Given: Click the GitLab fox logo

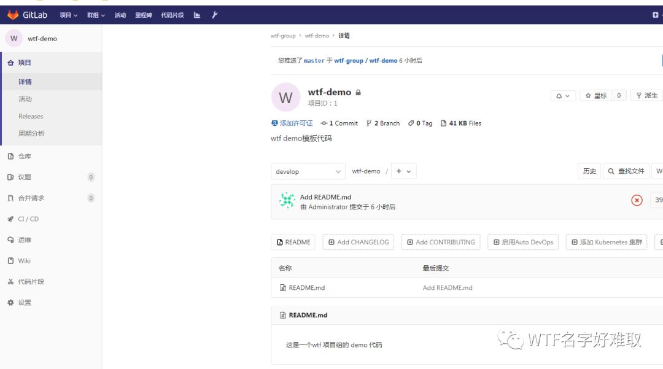Looking at the screenshot, I should (x=13, y=15).
